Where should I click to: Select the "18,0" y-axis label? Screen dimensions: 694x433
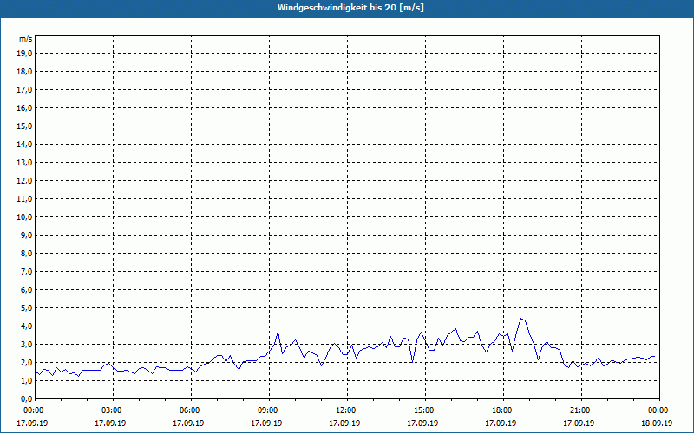tap(25, 72)
